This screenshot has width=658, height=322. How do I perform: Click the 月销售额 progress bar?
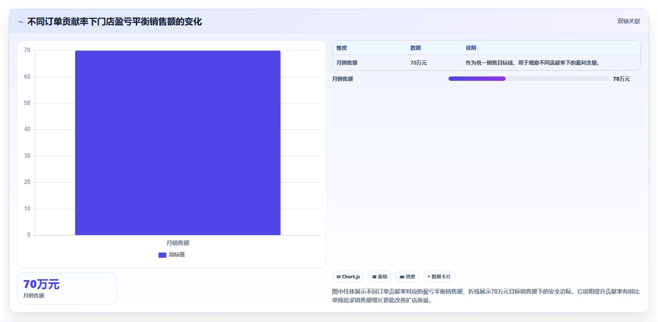(x=529, y=79)
